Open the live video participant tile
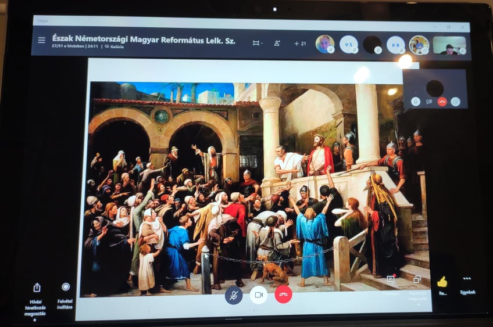The image size is (493, 327). tap(449, 45)
